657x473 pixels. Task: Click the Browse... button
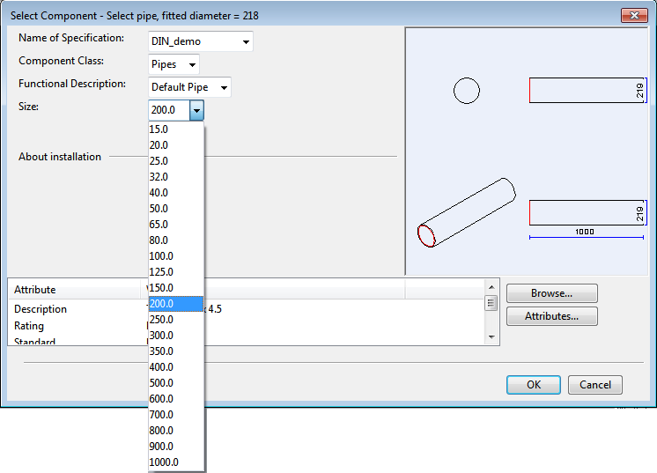tap(551, 293)
